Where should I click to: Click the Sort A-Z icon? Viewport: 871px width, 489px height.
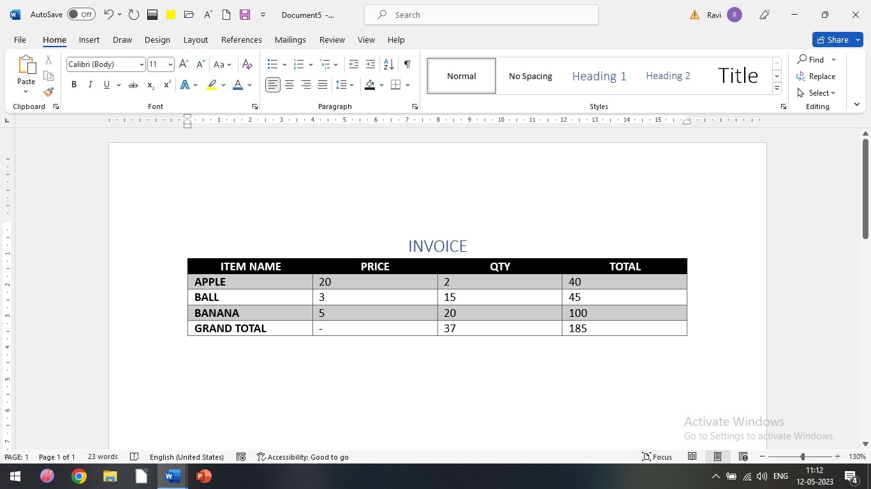coord(388,64)
